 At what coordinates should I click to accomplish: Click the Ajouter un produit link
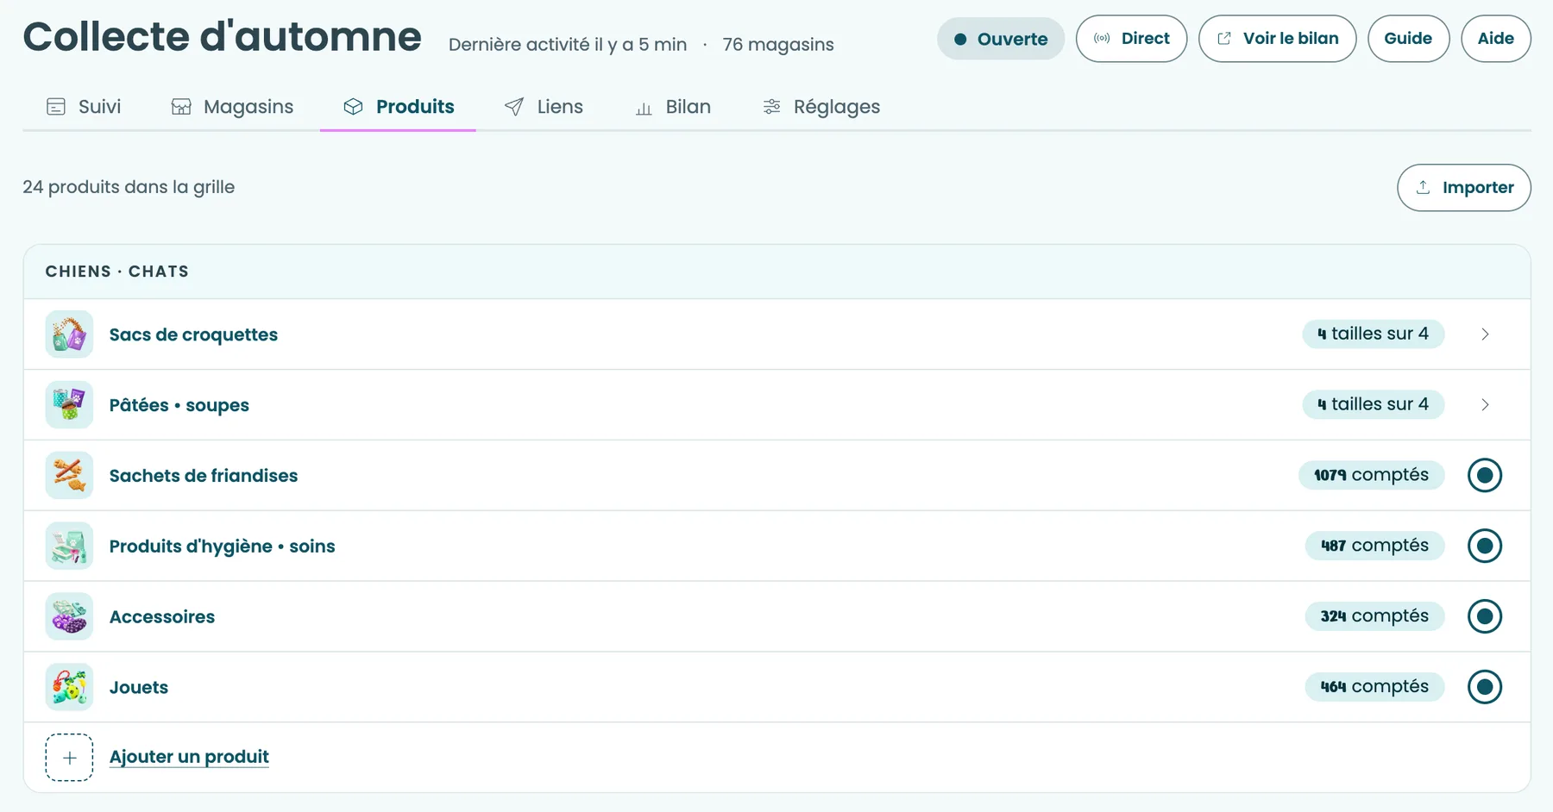pyautogui.click(x=189, y=757)
